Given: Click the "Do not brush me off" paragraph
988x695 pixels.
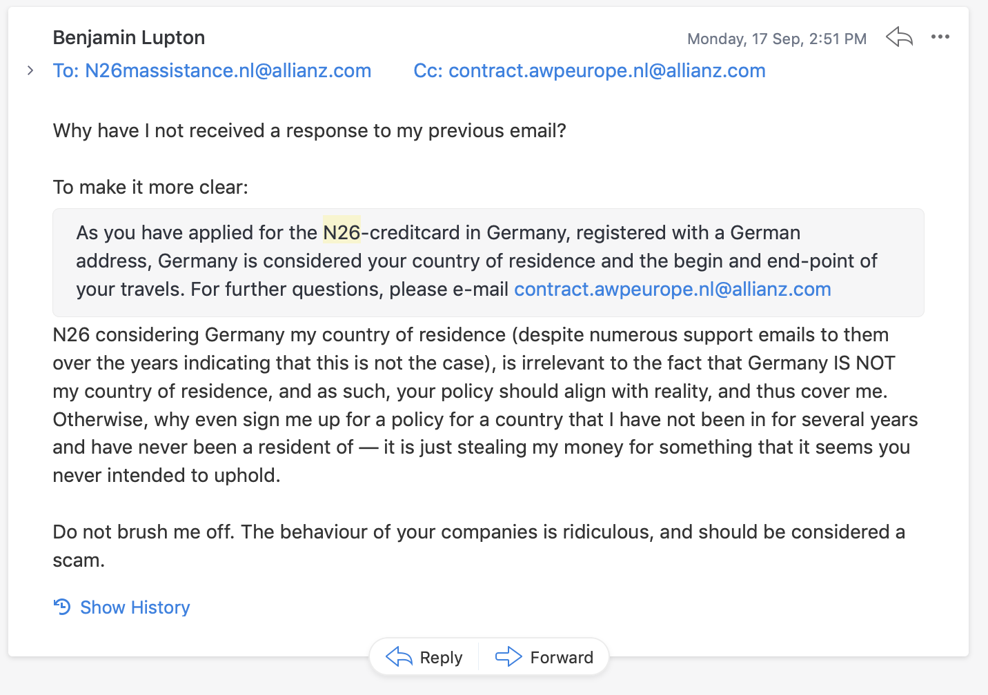Looking at the screenshot, I should (x=479, y=532).
